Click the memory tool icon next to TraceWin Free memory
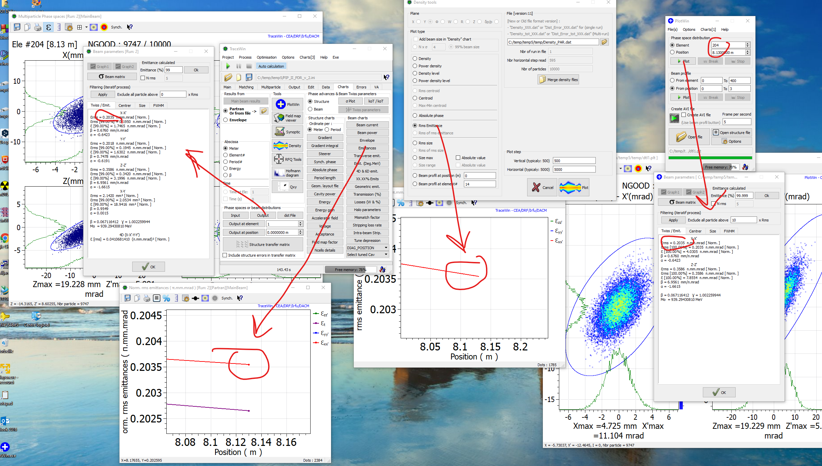This screenshot has height=466, width=822. 383,269
